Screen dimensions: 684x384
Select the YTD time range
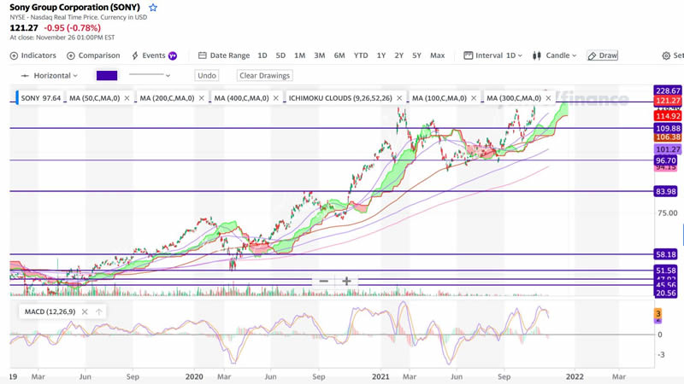coord(361,55)
